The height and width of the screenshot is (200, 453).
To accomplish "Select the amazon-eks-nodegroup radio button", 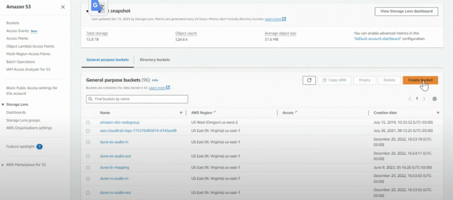I will [x=88, y=123].
